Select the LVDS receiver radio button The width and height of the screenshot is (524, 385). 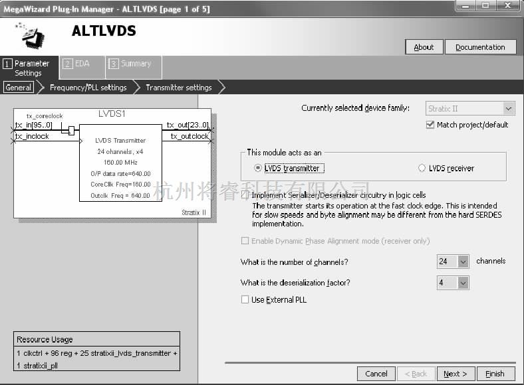click(422, 169)
